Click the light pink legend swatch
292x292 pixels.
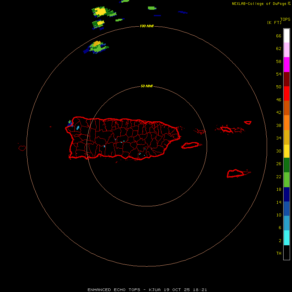click(286, 50)
